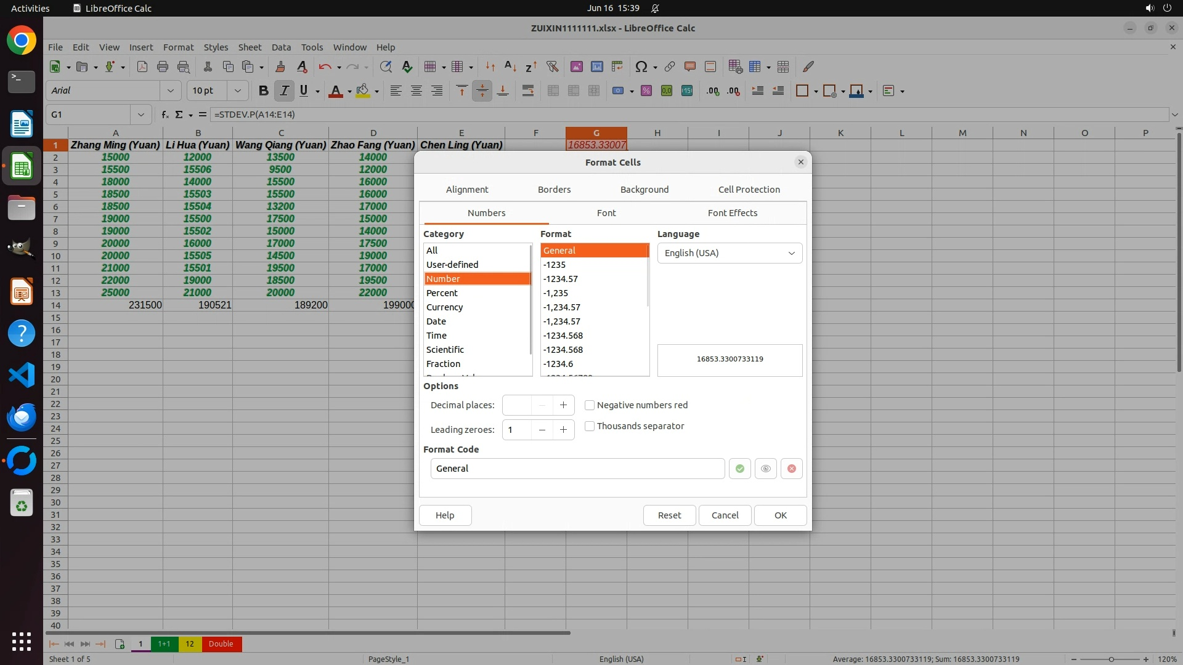Open the Language dropdown showing English (USA)
This screenshot has width=1183, height=665.
pyautogui.click(x=730, y=253)
